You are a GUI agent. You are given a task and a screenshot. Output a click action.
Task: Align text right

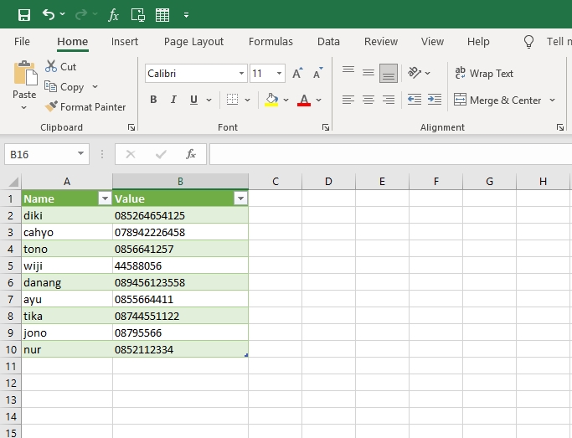click(389, 100)
